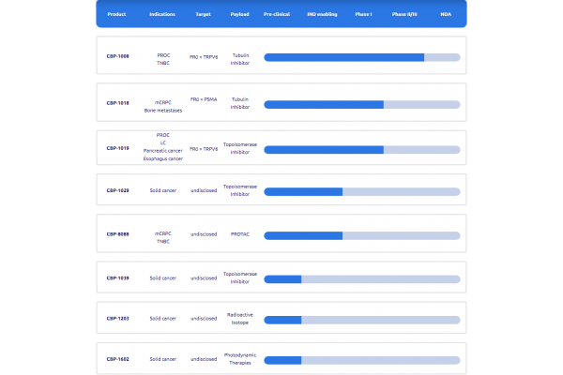Open the CBP-1018 product entry
The height and width of the screenshot is (375, 563).
click(x=118, y=104)
